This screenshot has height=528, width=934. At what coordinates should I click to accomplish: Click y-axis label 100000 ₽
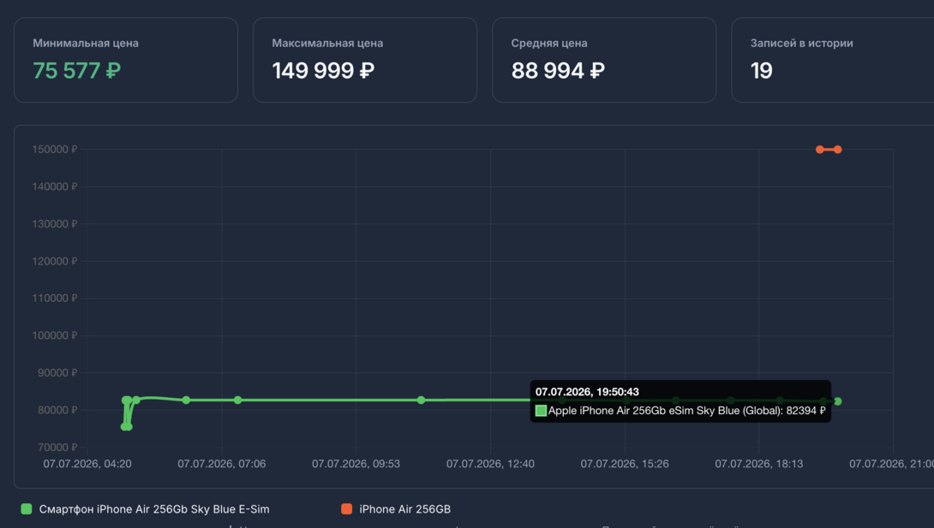[x=55, y=335]
